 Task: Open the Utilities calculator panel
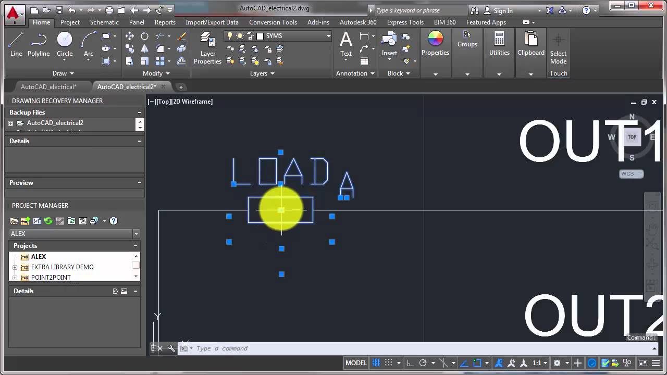[499, 43]
